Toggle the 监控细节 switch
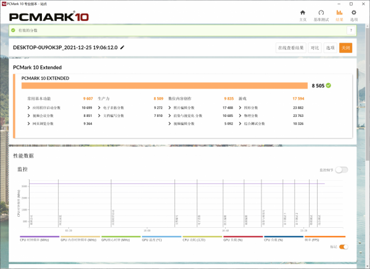Viewport: 370px width, 269px height. (x=341, y=170)
